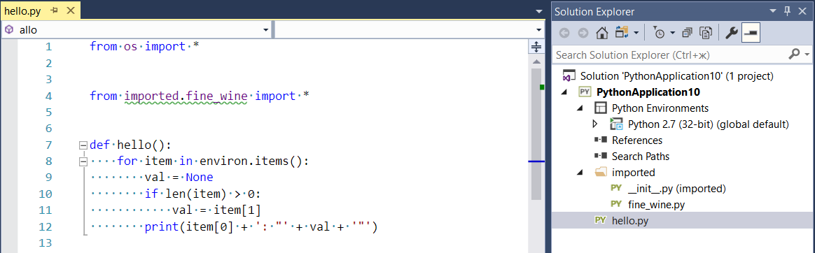The image size is (815, 253).
Task: Open the search options dropdown arrow
Action: [807, 55]
